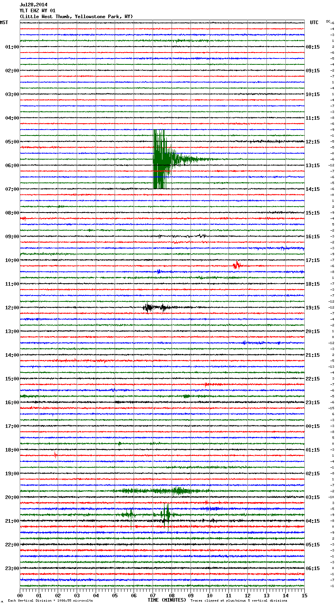336x606 pixels.
Task: Click the Each Vertical Division 1066.55 microvolts note
Action: click(x=50, y=600)
